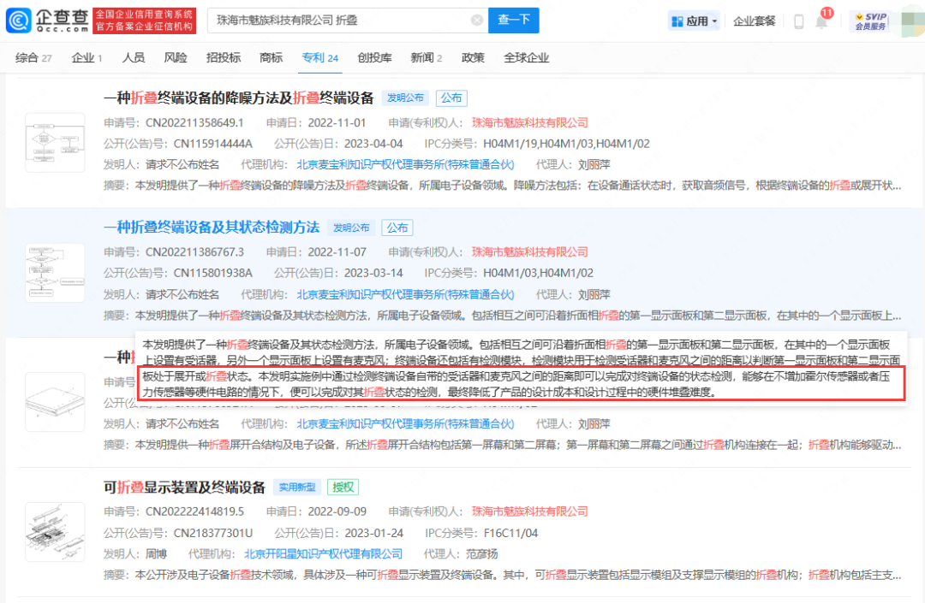
Task: Click the 查一下 search button
Action: pyautogui.click(x=513, y=21)
